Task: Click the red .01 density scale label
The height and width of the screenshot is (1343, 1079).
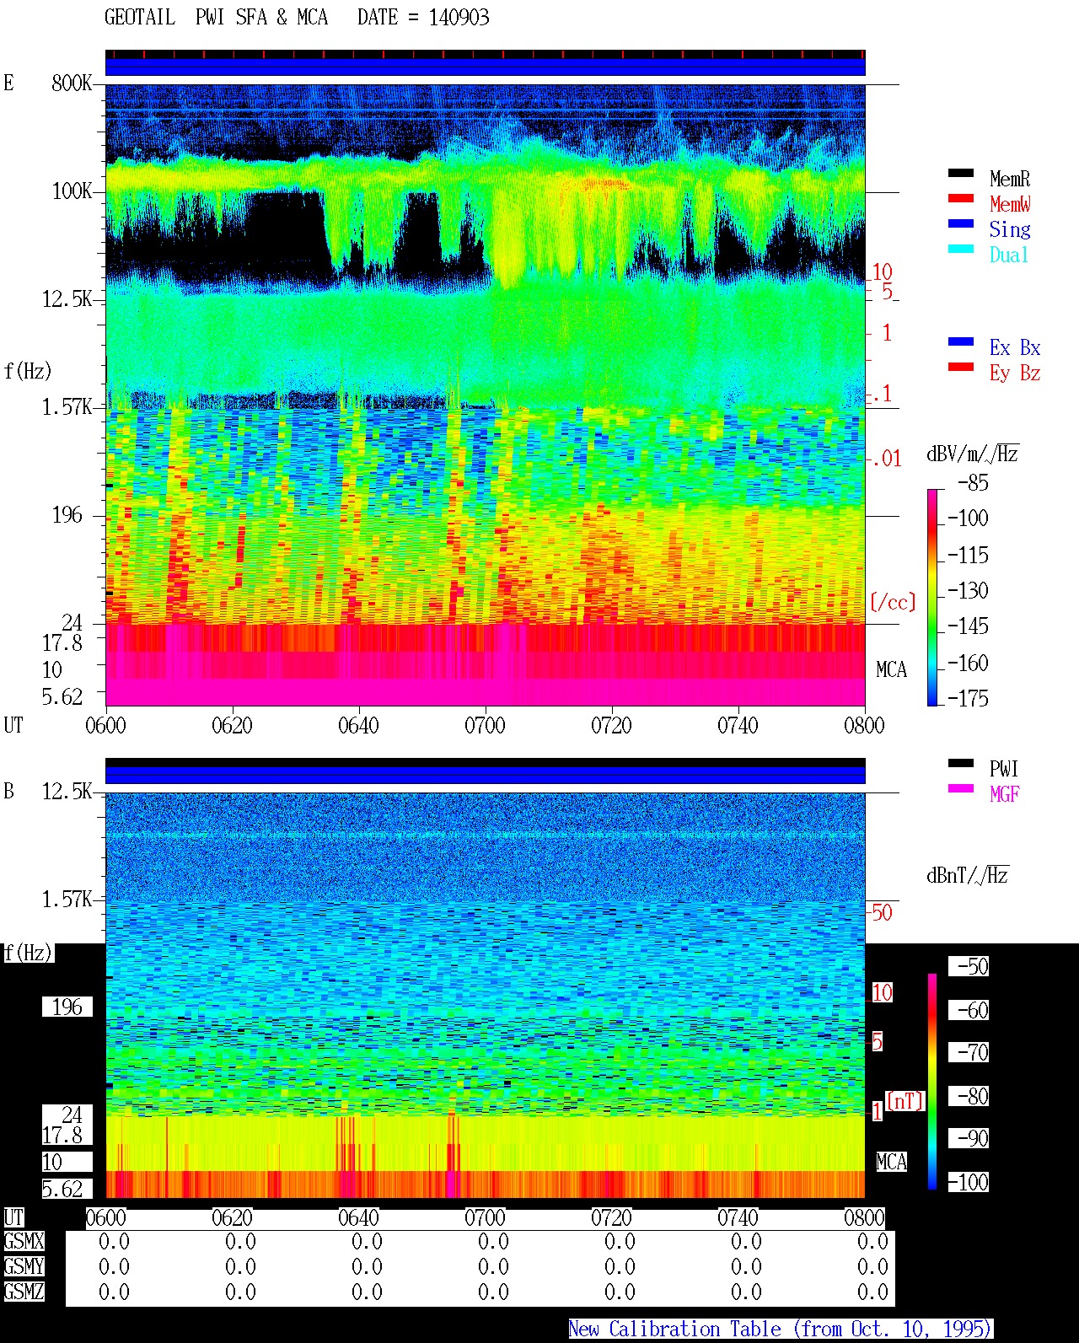Action: point(887,459)
